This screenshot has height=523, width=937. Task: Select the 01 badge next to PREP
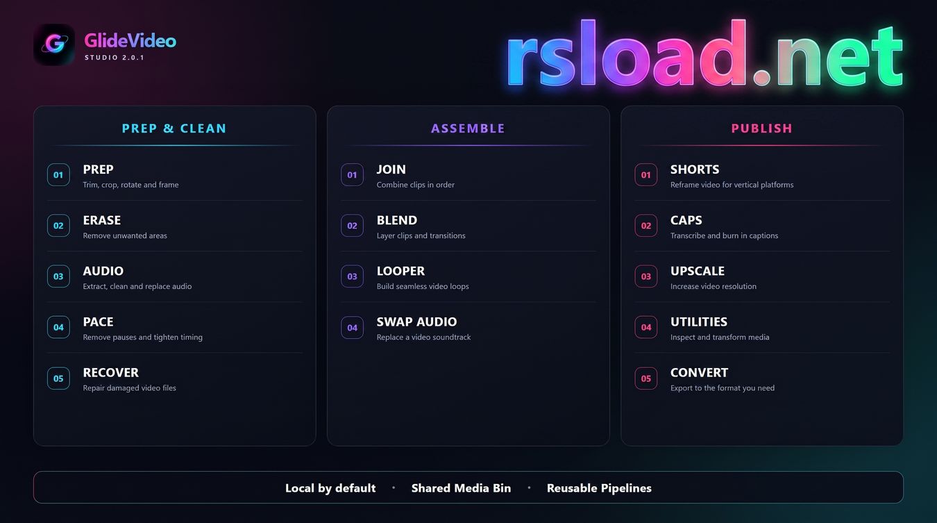(58, 175)
